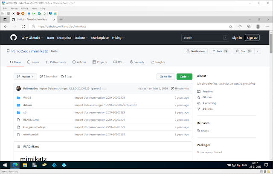Click PalinuroSec's avatar image

tap(19, 88)
